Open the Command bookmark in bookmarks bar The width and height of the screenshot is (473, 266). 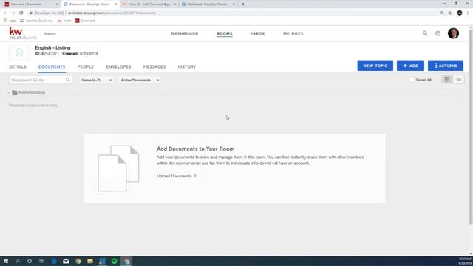[x=85, y=21]
